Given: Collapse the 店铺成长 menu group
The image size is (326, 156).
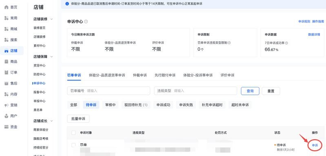Looking at the screenshot, I should [x=52, y=121].
